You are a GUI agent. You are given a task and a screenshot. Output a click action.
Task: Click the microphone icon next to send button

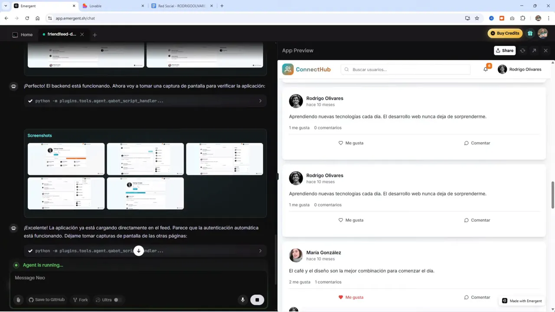point(242,299)
